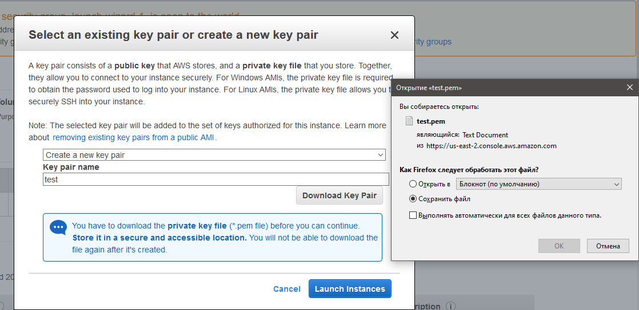Open the «Create a new key pair» dropdown
The height and width of the screenshot is (310, 639).
pos(214,155)
